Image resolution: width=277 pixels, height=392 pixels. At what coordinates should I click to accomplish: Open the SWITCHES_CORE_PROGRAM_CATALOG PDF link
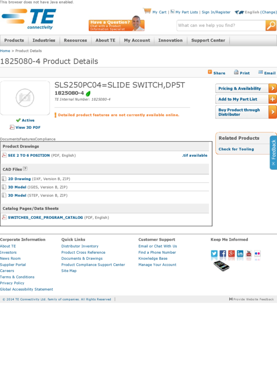point(45,217)
